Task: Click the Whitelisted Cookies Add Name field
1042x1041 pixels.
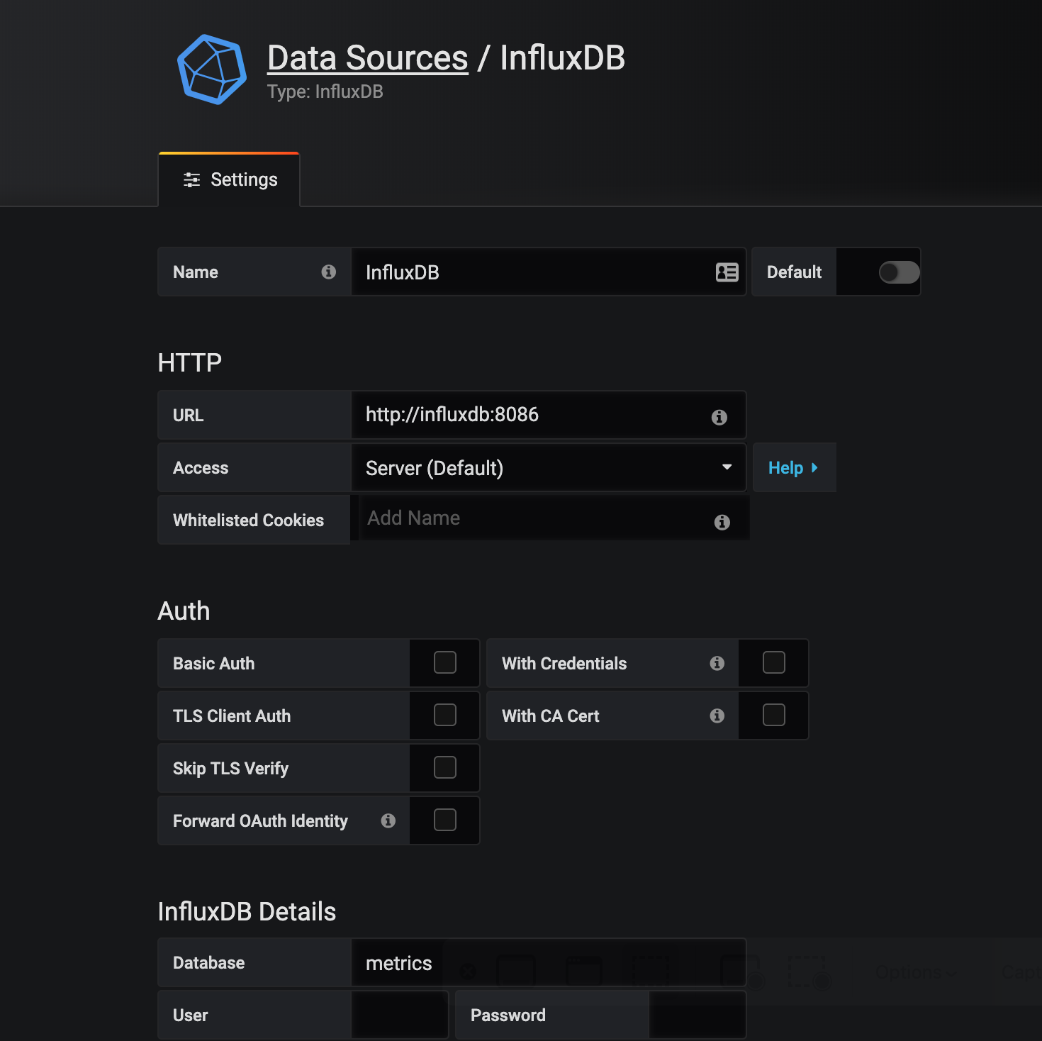Action: click(554, 518)
